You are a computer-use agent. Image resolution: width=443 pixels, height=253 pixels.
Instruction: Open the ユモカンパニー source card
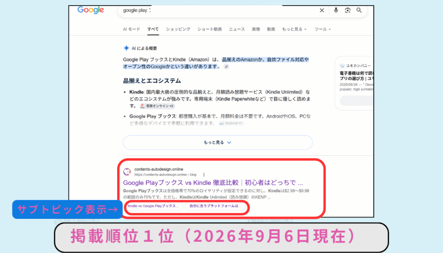(355, 82)
